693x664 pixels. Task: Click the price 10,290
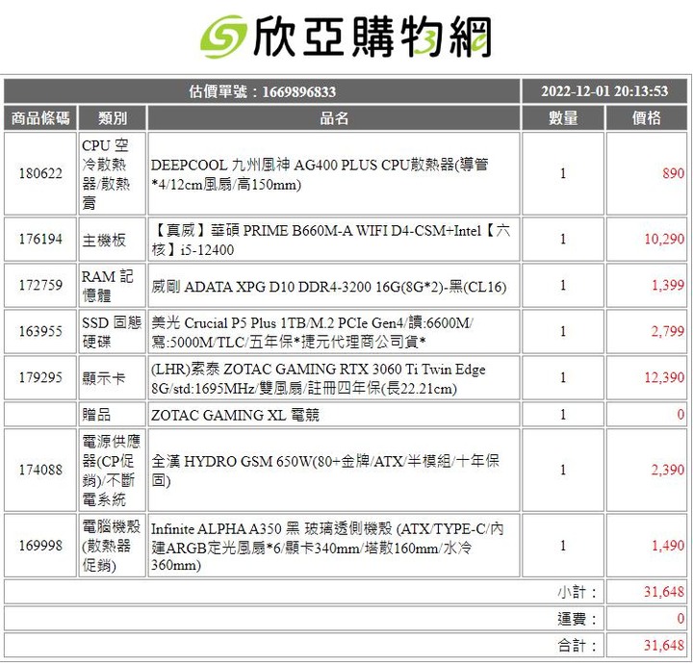tap(664, 239)
